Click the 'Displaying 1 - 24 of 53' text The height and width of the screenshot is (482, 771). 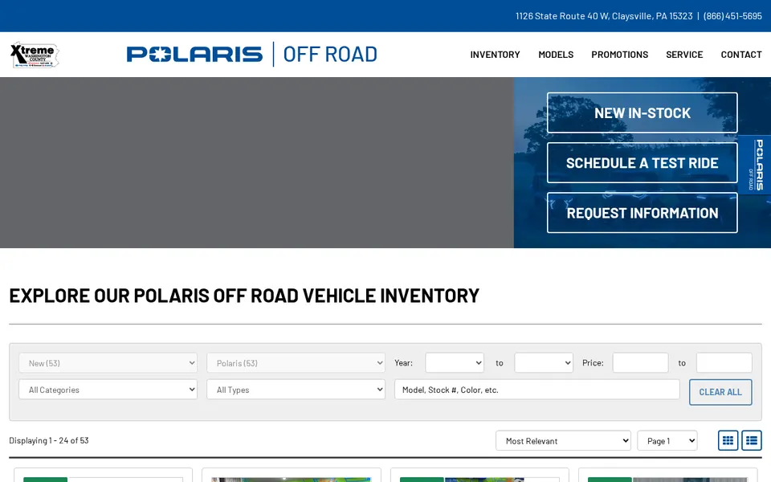49,440
